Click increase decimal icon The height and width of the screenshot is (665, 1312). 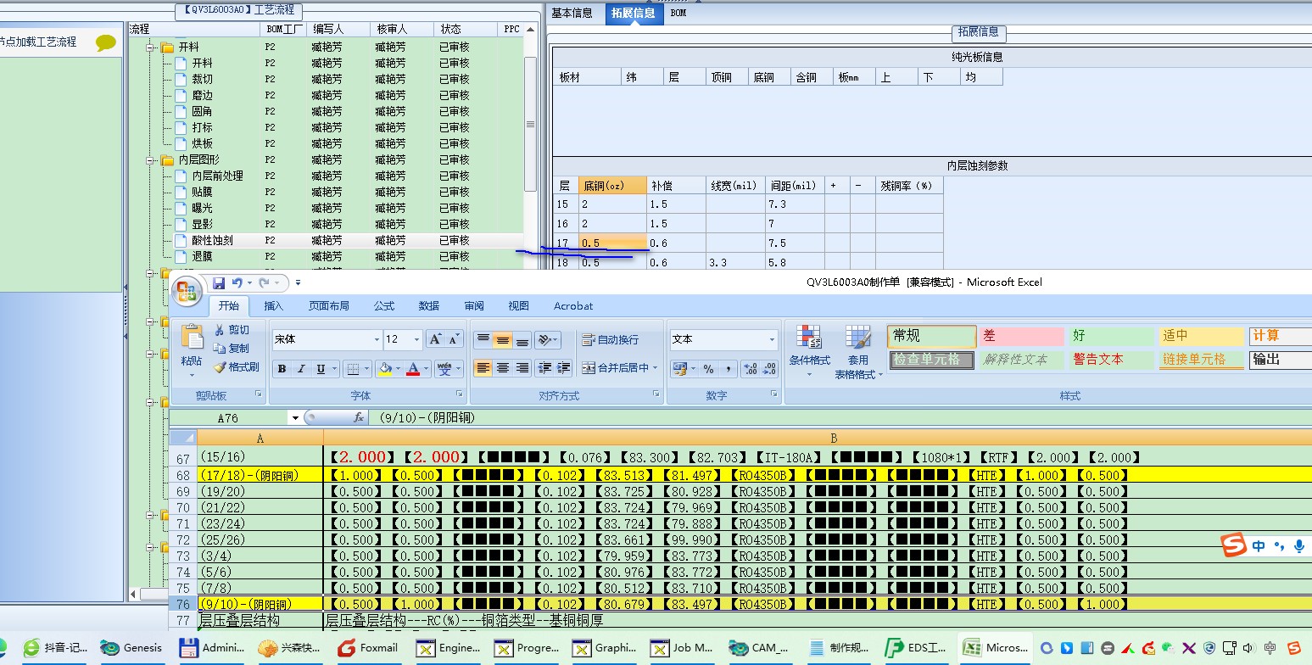(750, 369)
